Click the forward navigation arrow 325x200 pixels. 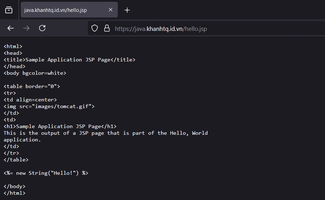[26, 28]
